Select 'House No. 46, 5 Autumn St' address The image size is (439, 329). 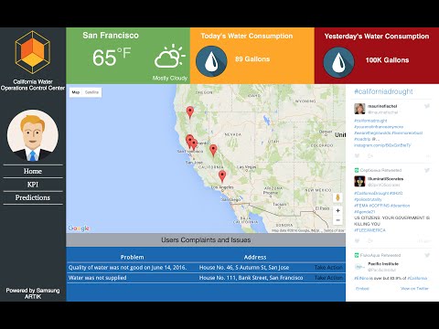(244, 268)
